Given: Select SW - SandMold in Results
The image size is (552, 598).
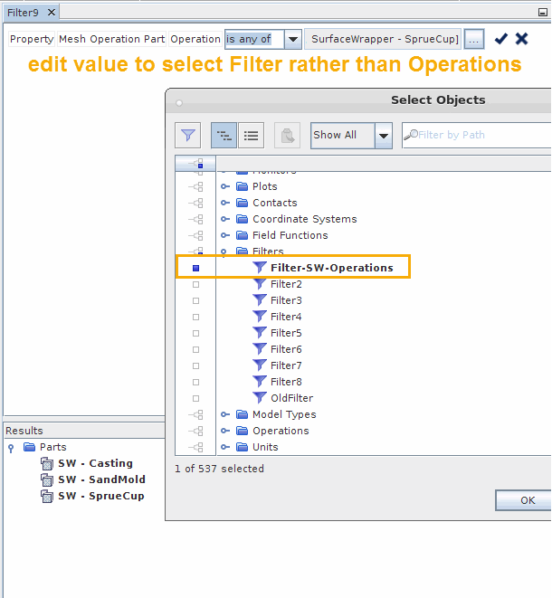Looking at the screenshot, I should click(101, 479).
